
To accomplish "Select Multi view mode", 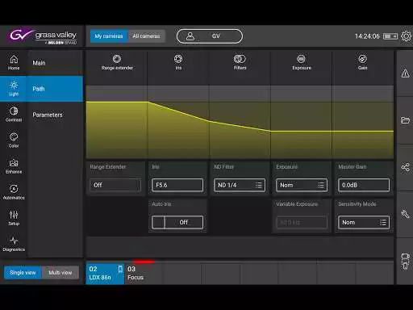I will (x=60, y=273).
